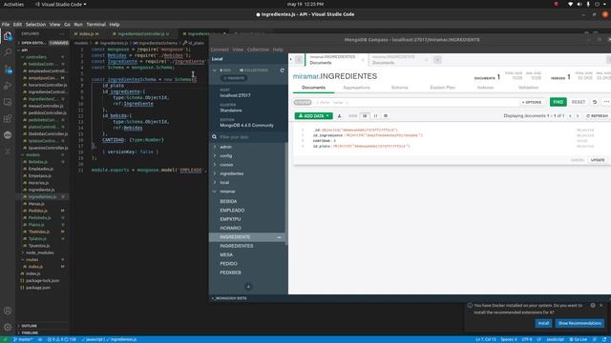Go to previous page of documents

[x=570, y=116]
